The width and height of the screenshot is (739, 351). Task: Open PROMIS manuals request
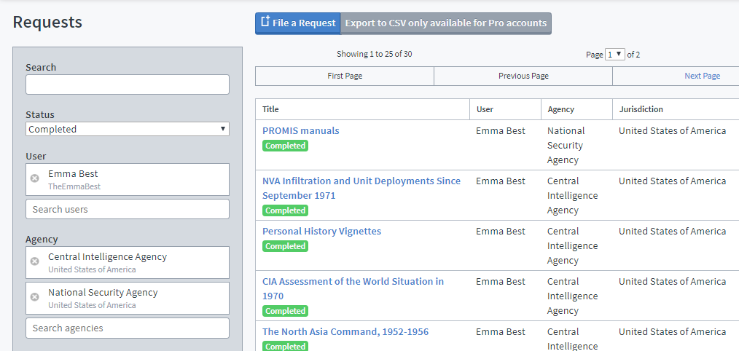click(301, 130)
